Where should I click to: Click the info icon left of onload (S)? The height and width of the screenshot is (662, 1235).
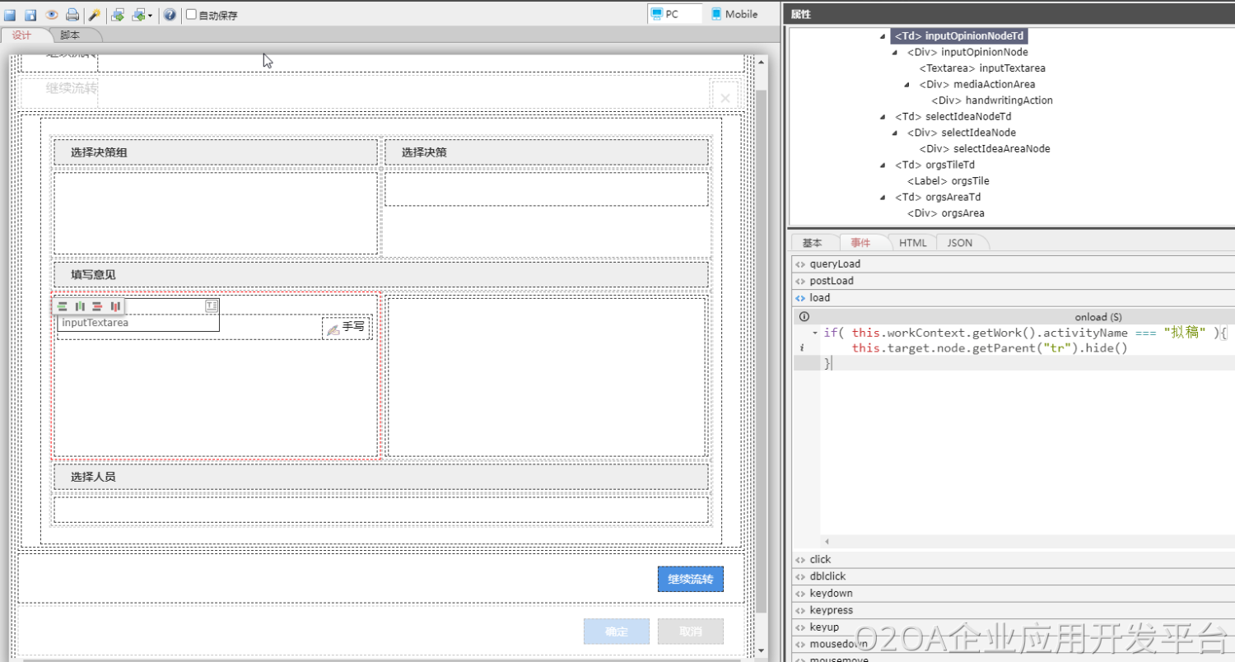click(804, 316)
